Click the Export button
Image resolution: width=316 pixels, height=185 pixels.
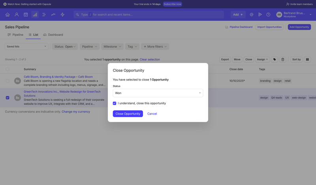point(225,59)
